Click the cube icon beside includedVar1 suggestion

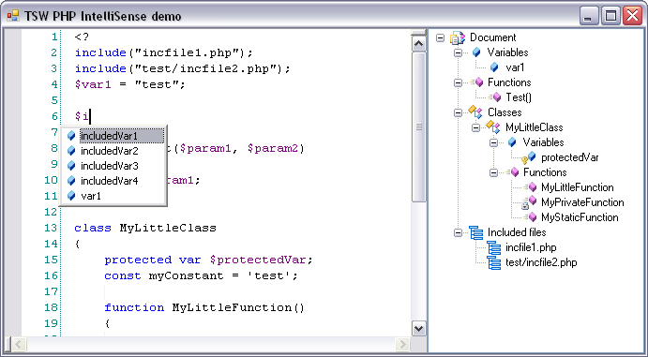click(71, 136)
